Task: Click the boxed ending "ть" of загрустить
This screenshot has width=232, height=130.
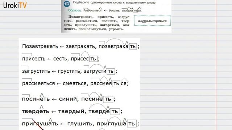Action: 111,71
